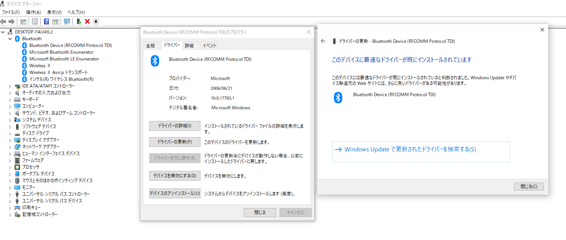Click the computer icon for コンピューター
Screen dimensions: 566x240
(17, 106)
